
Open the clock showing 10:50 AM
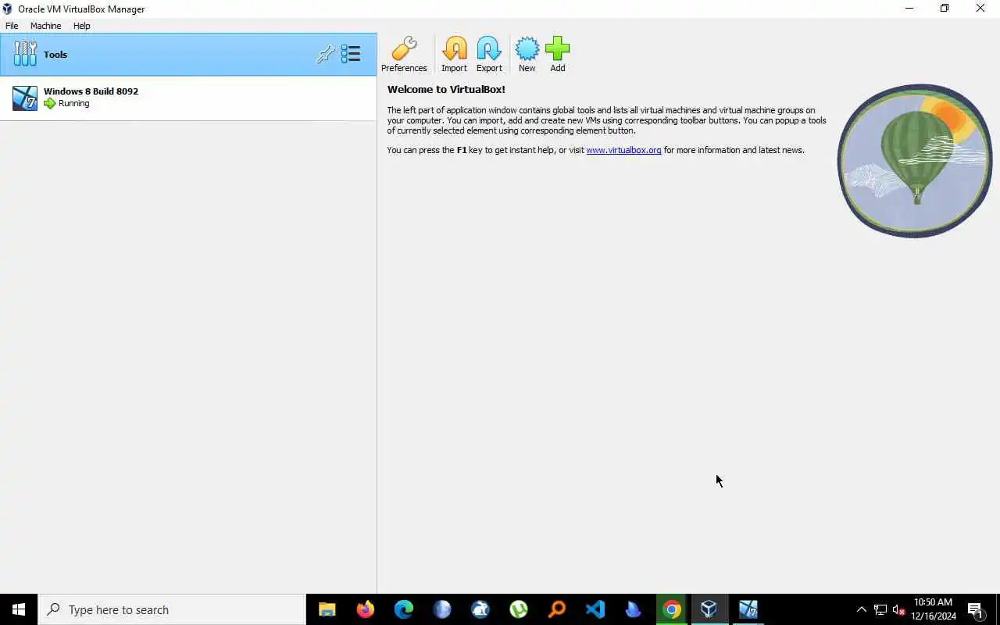pos(934,609)
